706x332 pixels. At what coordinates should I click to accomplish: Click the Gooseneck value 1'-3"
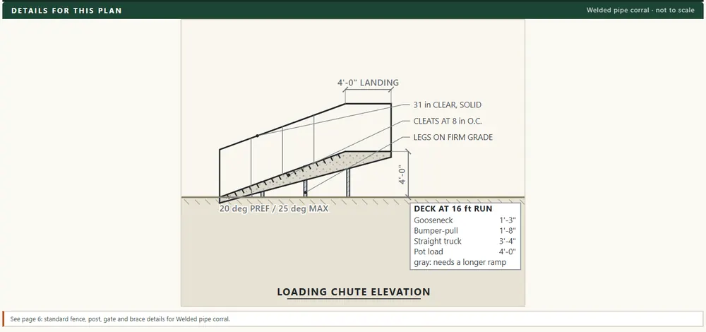pos(508,220)
